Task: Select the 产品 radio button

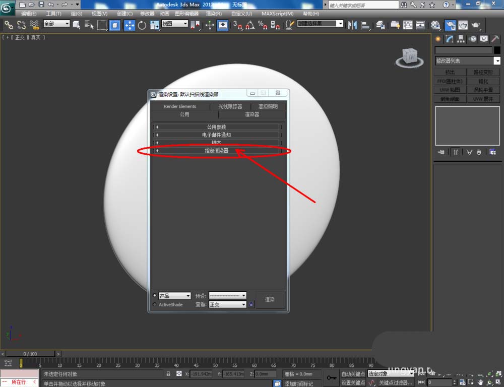Action: pyautogui.click(x=155, y=296)
